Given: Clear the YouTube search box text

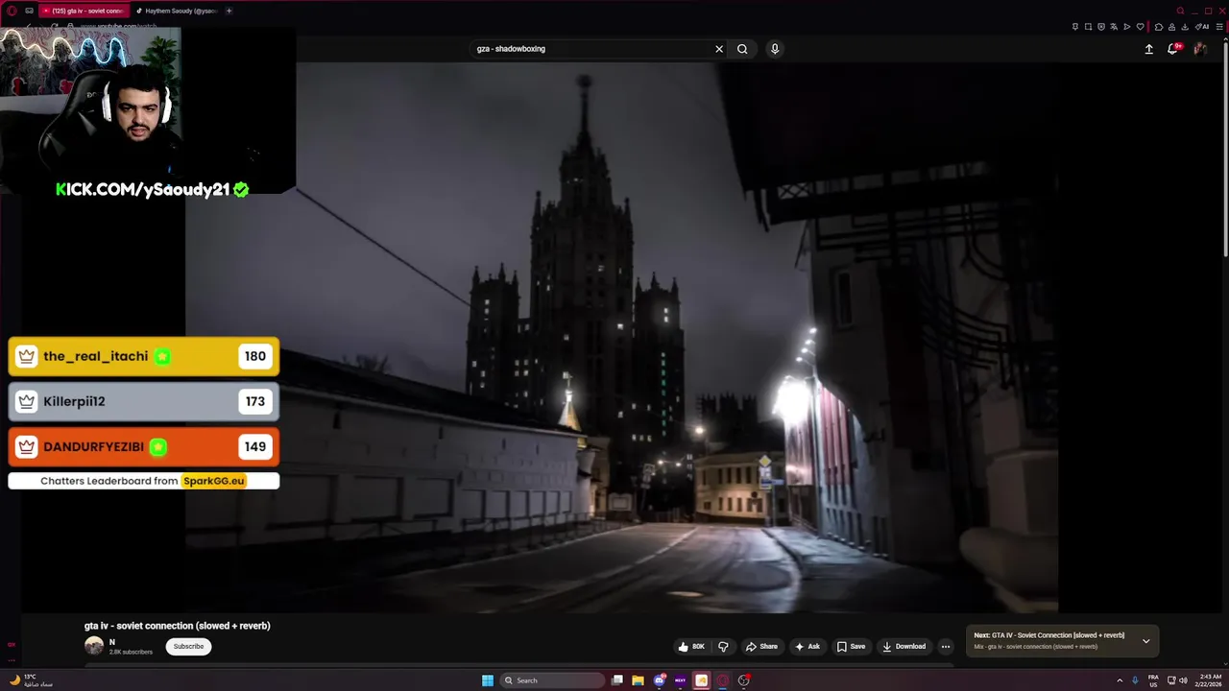Looking at the screenshot, I should tap(719, 49).
